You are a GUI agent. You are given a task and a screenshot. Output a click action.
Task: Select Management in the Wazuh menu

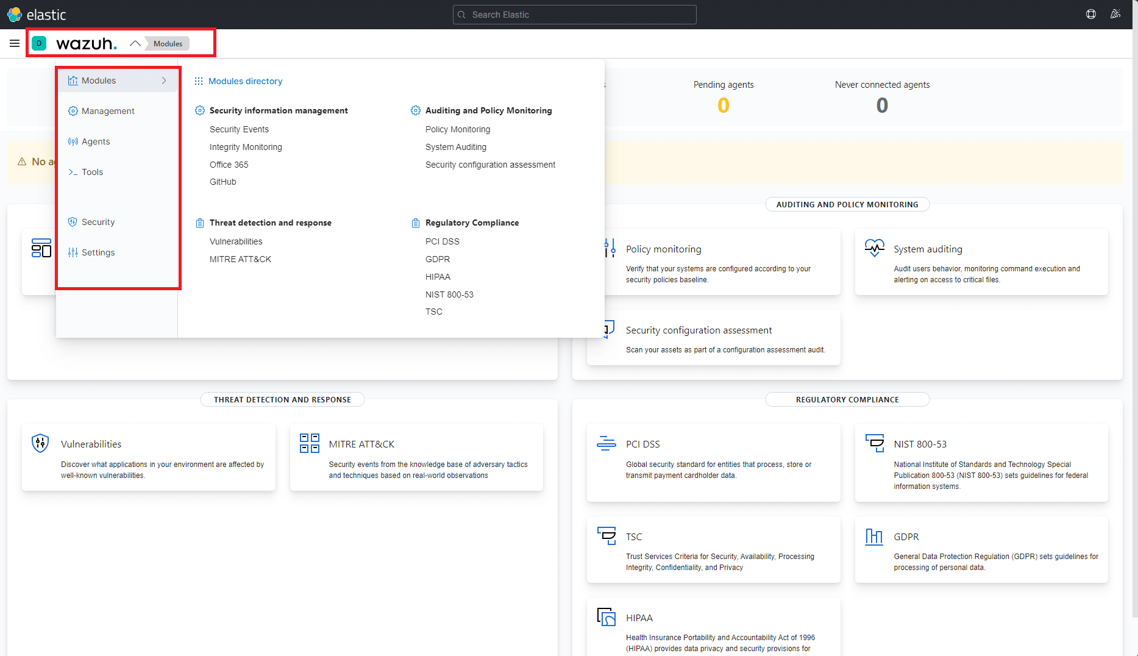(x=108, y=111)
